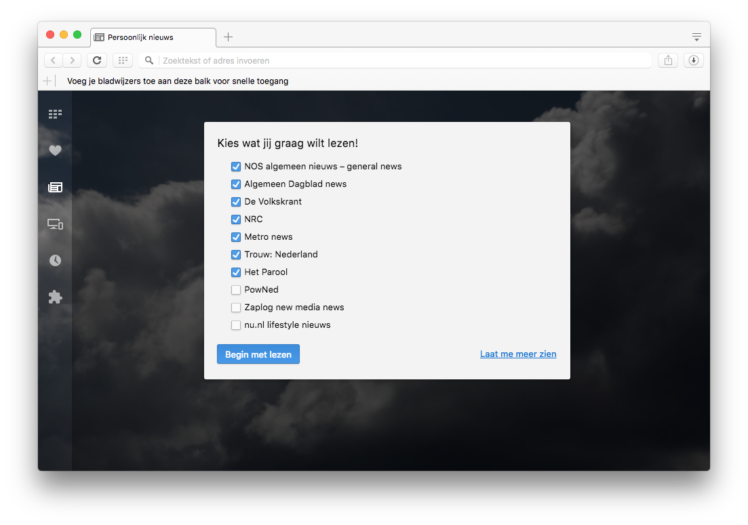Click the reload page button
This screenshot has height=525, width=748.
tap(97, 60)
